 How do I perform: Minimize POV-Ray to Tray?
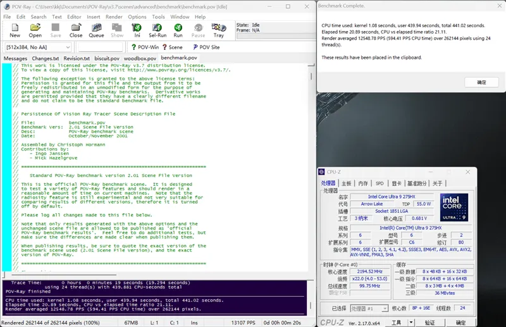pyautogui.click(x=218, y=30)
